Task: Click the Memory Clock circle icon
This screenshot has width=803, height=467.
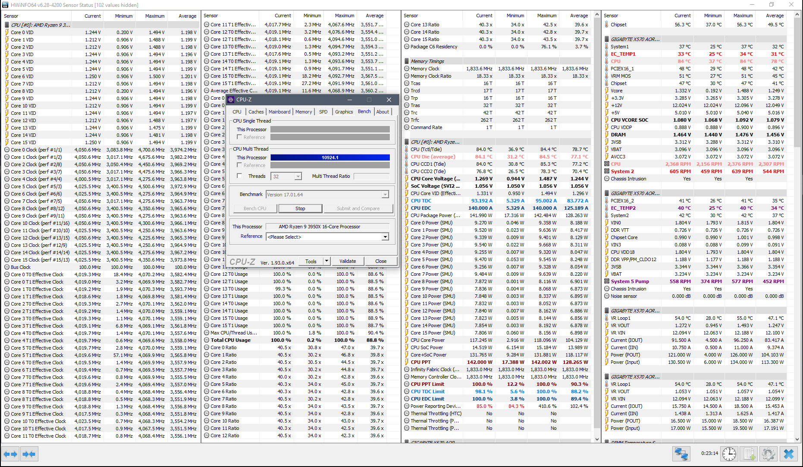Action: pos(407,69)
